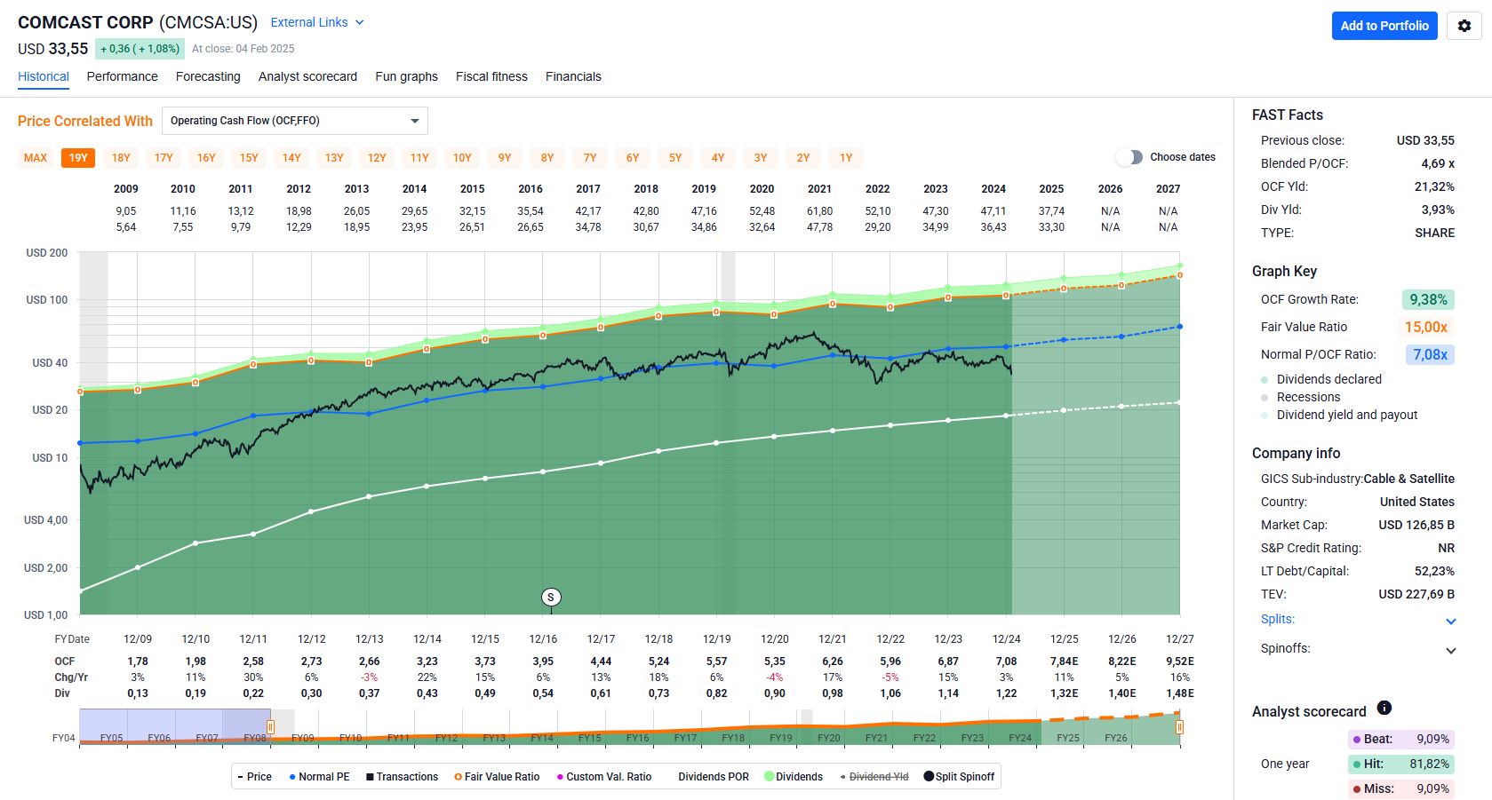The width and height of the screenshot is (1492, 800).
Task: Click the split marker S on chart
Action: pos(551,598)
